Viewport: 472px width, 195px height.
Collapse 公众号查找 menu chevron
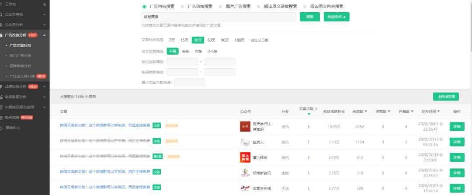point(44,14)
